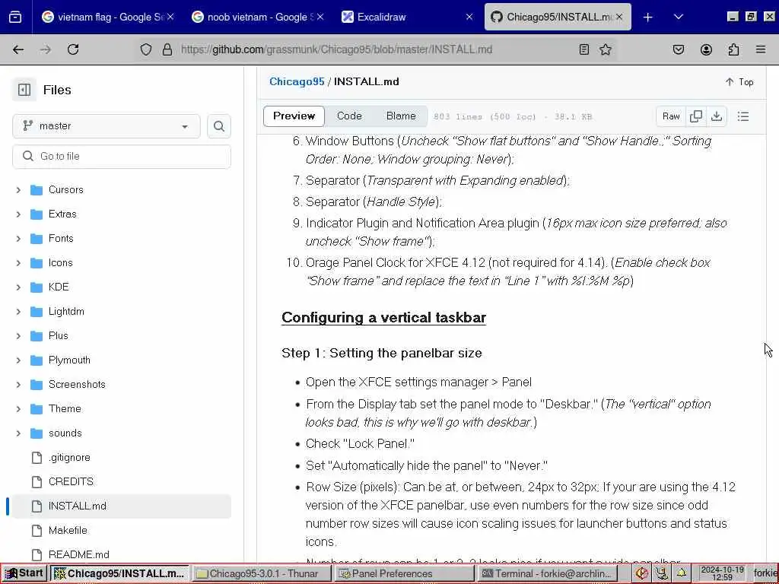Close the Chicago95/INSTALL.md tab

click(619, 17)
